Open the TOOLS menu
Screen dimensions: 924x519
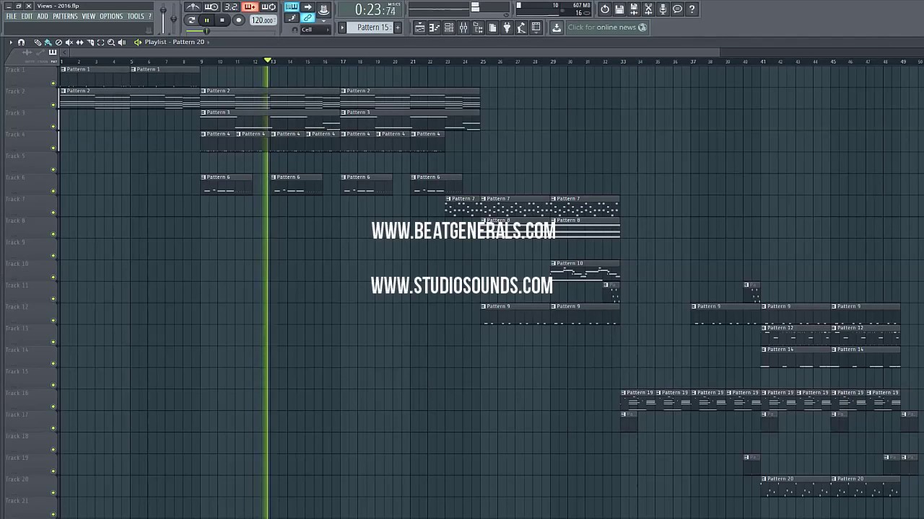(x=136, y=17)
